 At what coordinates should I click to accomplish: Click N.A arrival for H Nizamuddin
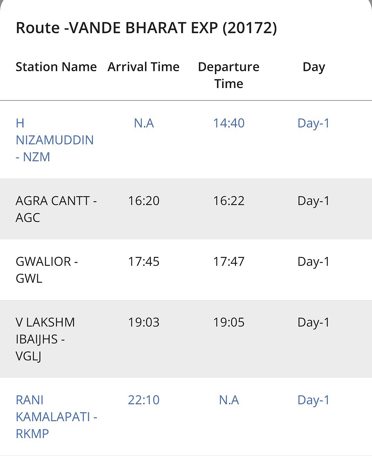[144, 123]
